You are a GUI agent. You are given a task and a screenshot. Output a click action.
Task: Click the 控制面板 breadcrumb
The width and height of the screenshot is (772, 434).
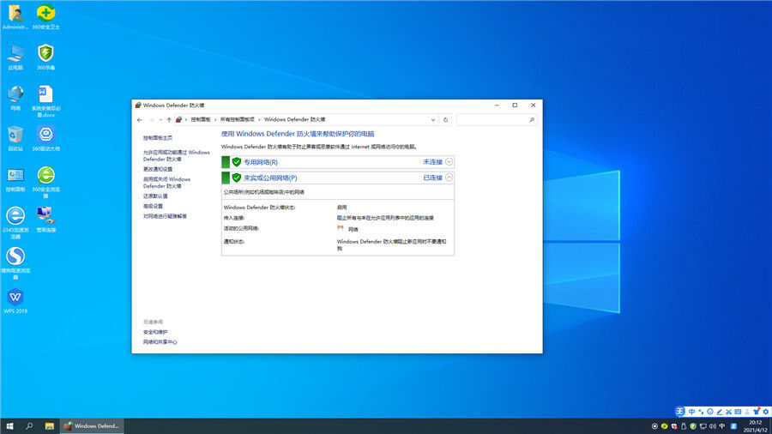(201, 119)
